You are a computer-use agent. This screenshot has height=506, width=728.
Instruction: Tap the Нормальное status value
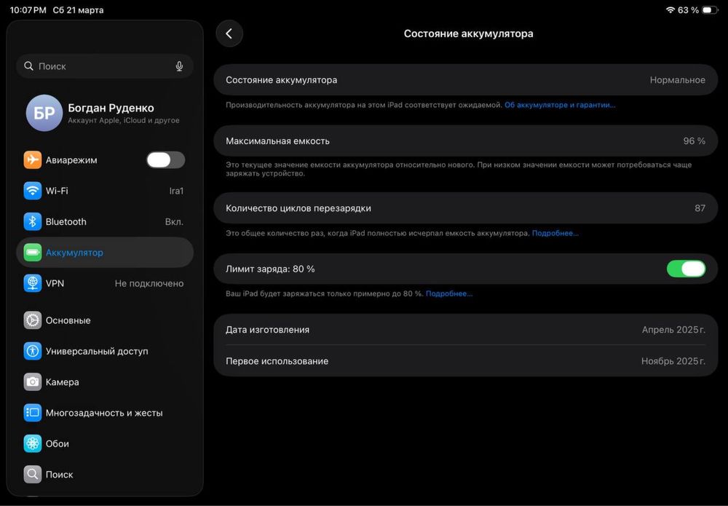(x=677, y=80)
